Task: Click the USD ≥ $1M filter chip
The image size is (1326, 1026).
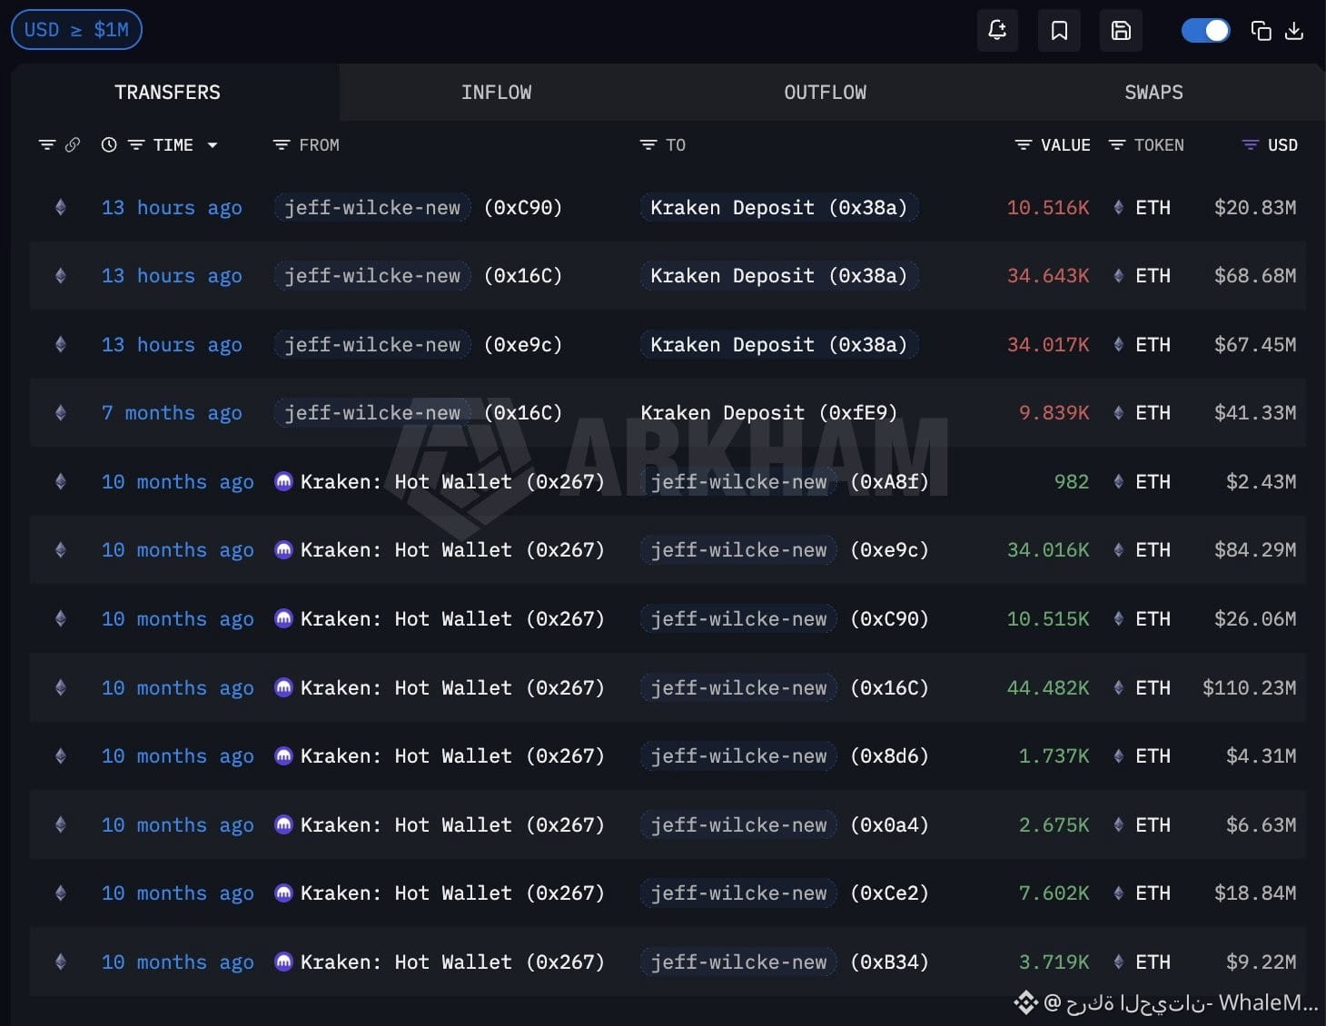Action: (76, 30)
